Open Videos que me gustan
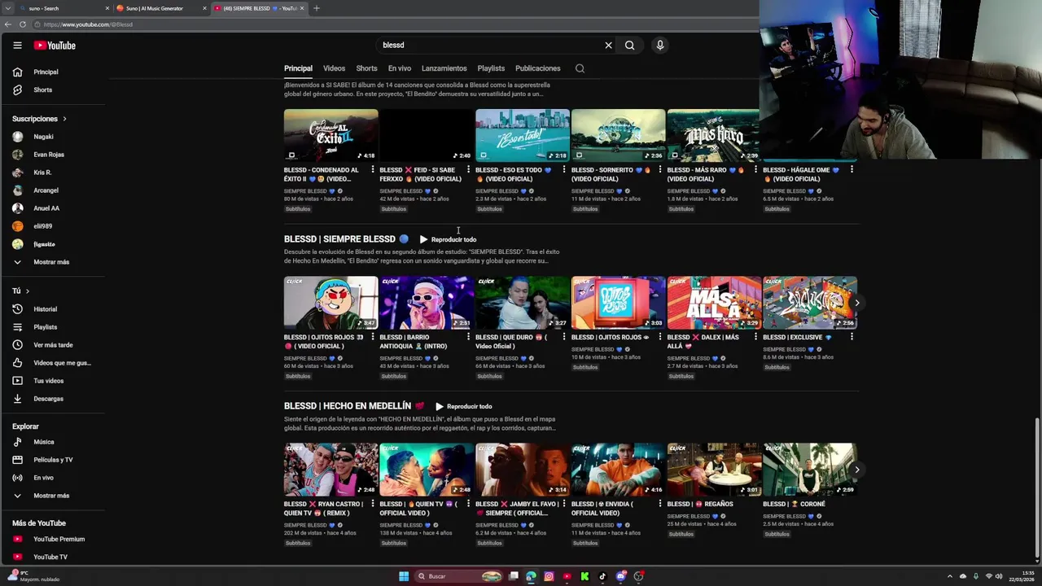This screenshot has height=586, width=1042. pos(61,363)
